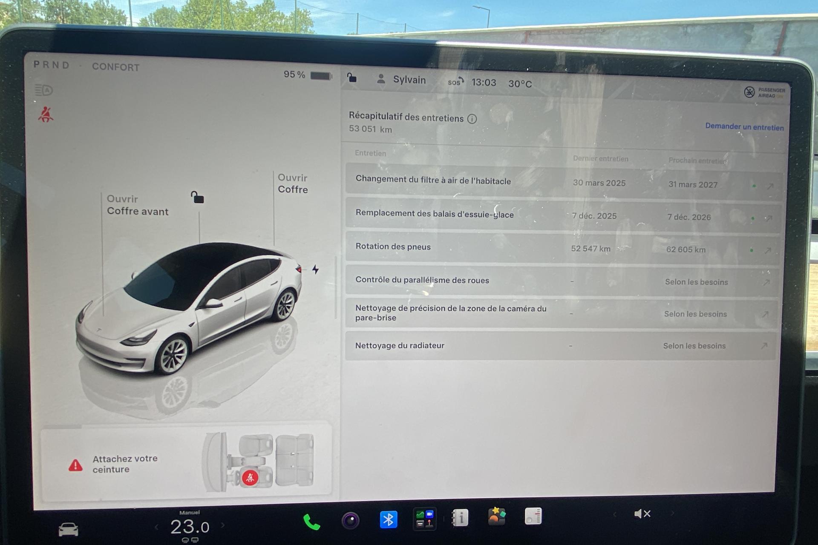The image size is (818, 545).
Task: Tap the seat occupancy diagram
Action: pos(258,462)
